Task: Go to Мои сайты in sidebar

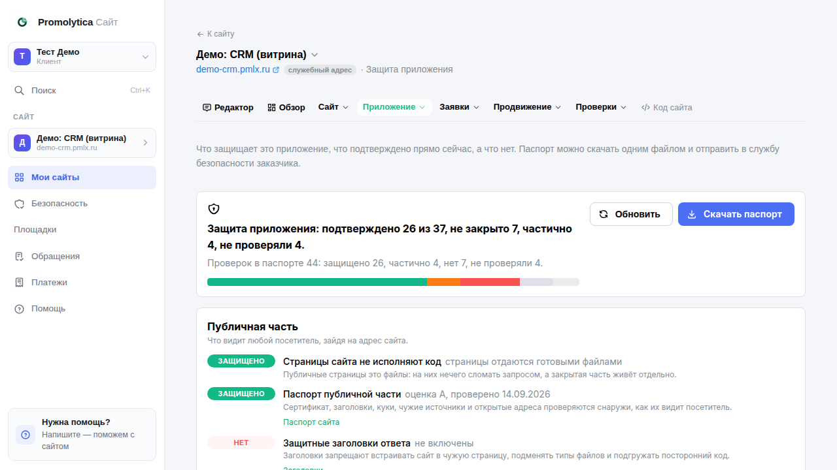Action: pyautogui.click(x=82, y=178)
